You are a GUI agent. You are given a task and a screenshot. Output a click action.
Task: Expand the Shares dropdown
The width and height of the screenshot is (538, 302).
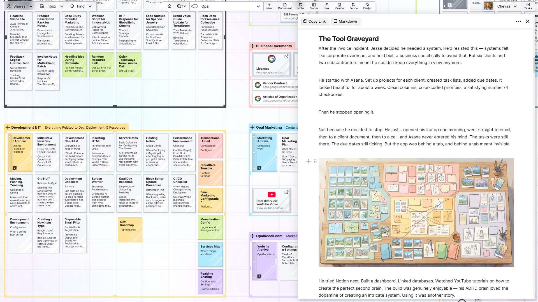(x=31, y=6)
